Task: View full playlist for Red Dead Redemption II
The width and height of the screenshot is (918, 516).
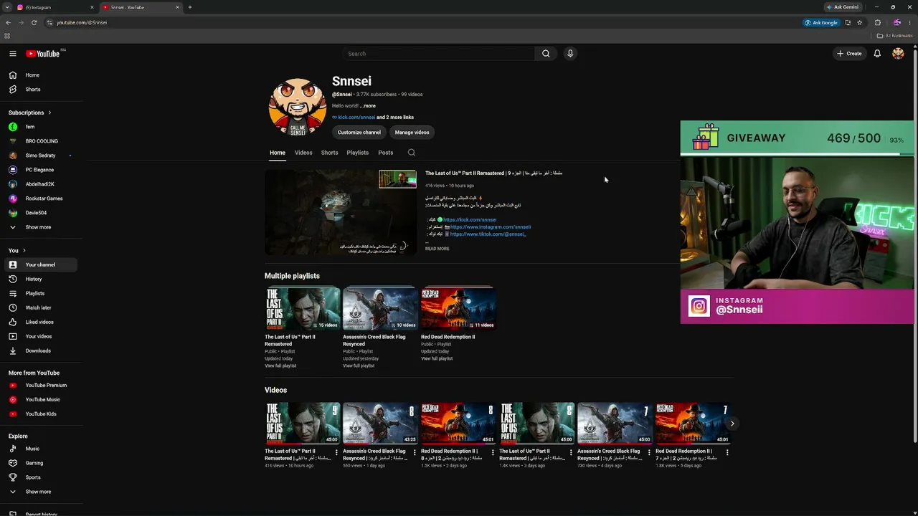Action: coord(437,358)
